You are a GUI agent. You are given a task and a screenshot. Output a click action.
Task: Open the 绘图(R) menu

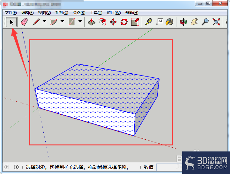click(x=79, y=13)
